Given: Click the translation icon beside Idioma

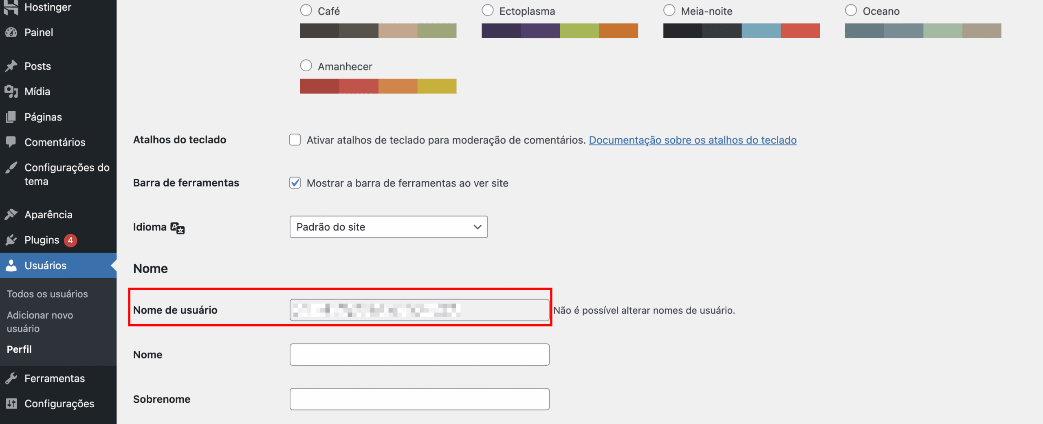Looking at the screenshot, I should (x=178, y=228).
